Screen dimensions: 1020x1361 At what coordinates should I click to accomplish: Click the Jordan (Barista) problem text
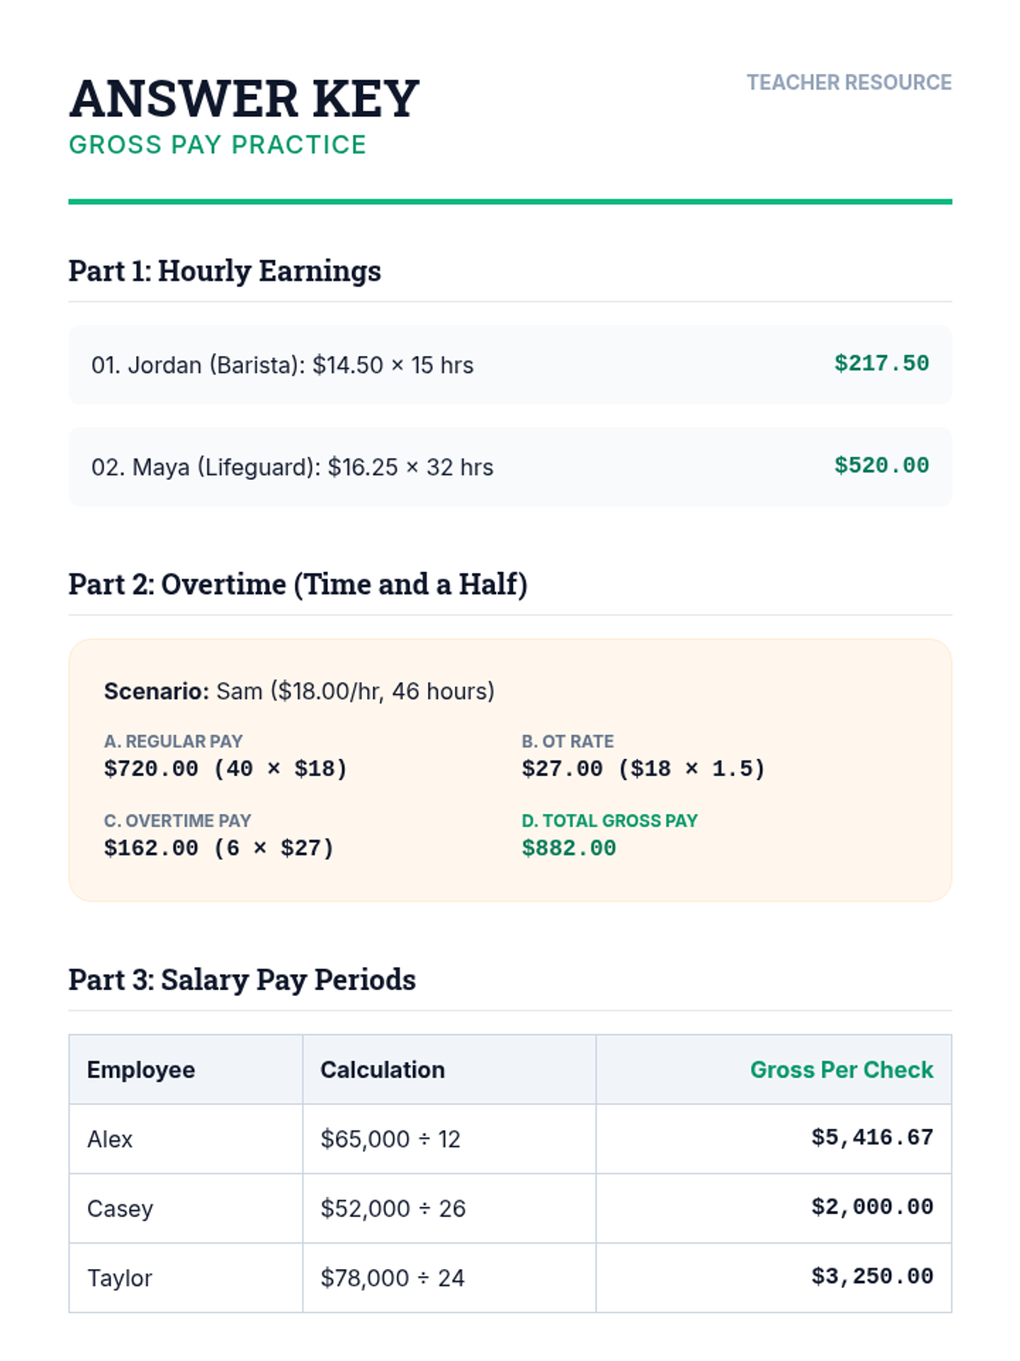(282, 366)
